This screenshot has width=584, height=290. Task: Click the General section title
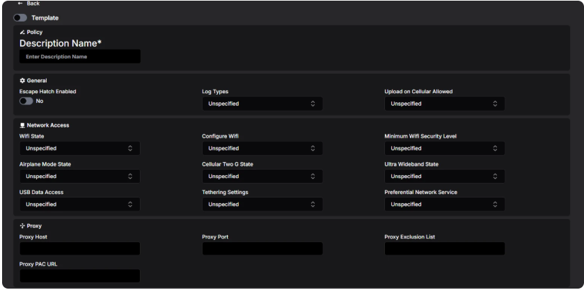click(x=37, y=81)
